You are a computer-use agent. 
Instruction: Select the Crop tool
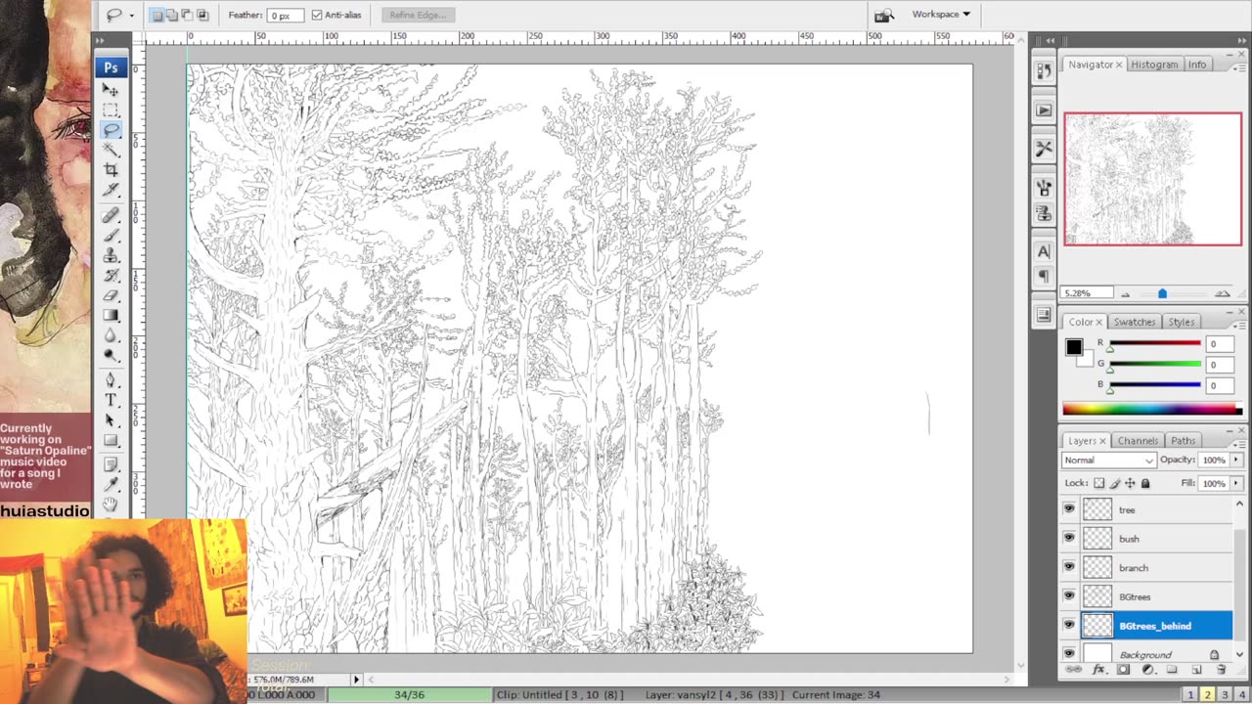pos(111,170)
